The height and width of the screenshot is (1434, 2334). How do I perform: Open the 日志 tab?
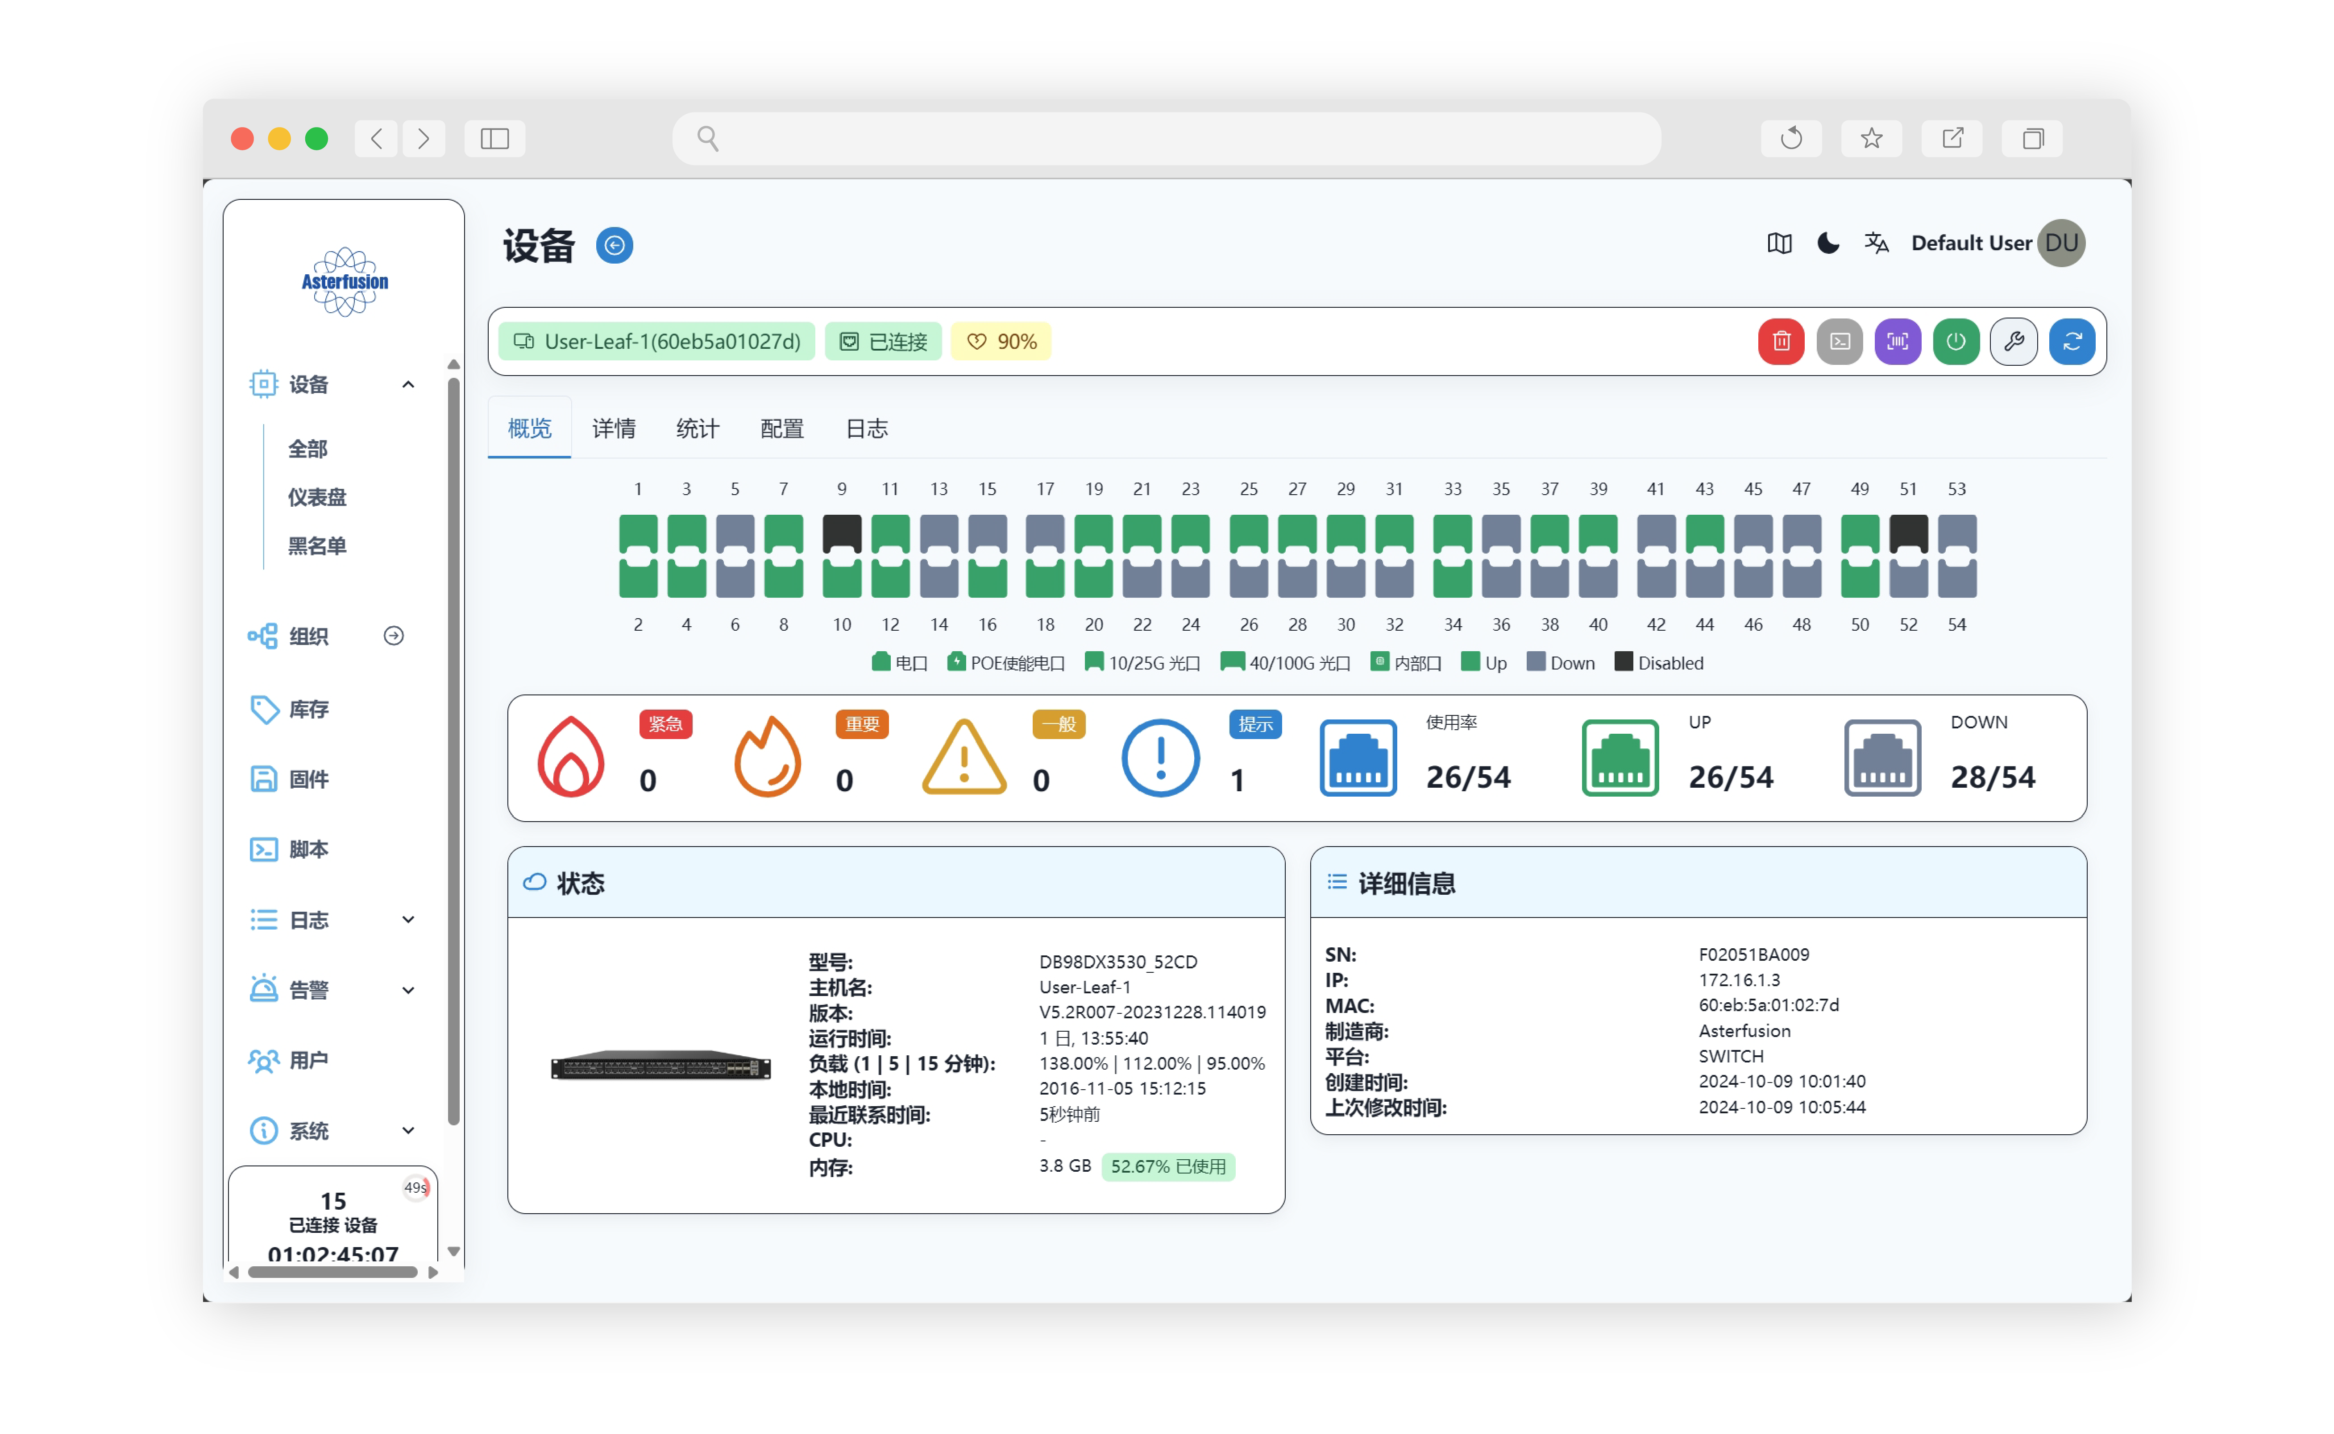click(x=866, y=429)
